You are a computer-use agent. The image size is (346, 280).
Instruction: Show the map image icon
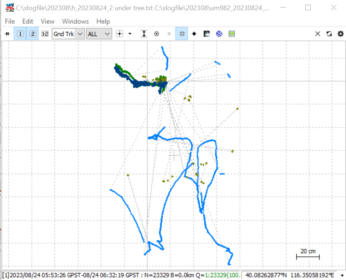coord(207,34)
